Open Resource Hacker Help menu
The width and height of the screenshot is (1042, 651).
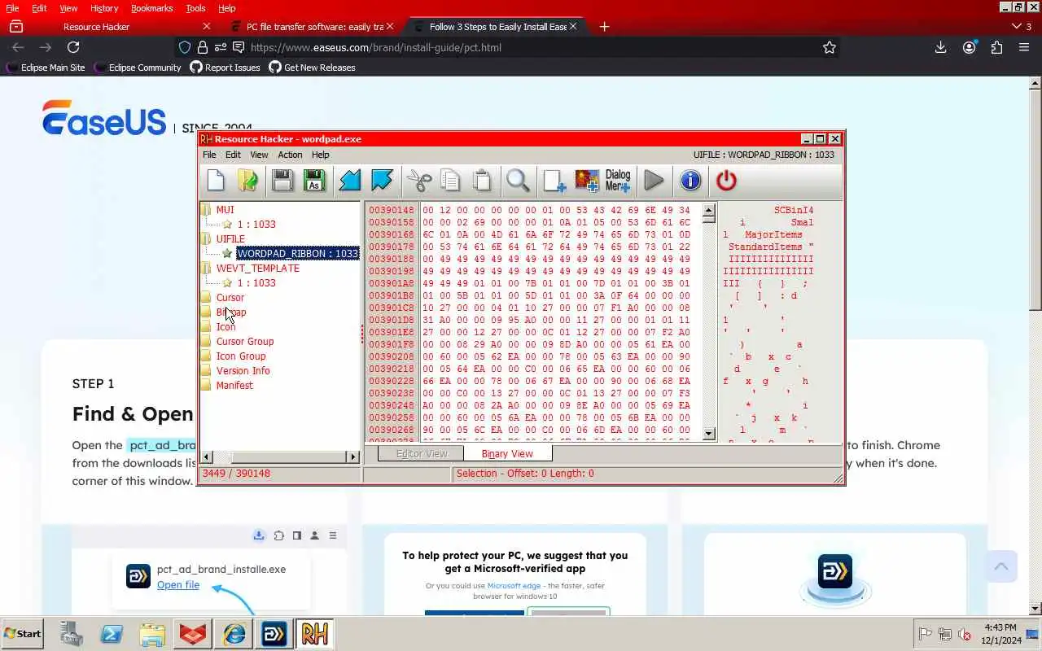(x=320, y=155)
